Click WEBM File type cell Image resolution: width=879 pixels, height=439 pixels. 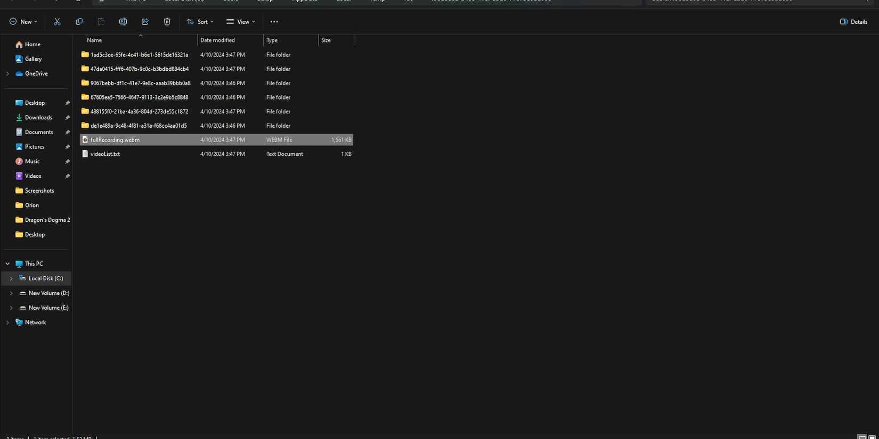[x=279, y=140]
